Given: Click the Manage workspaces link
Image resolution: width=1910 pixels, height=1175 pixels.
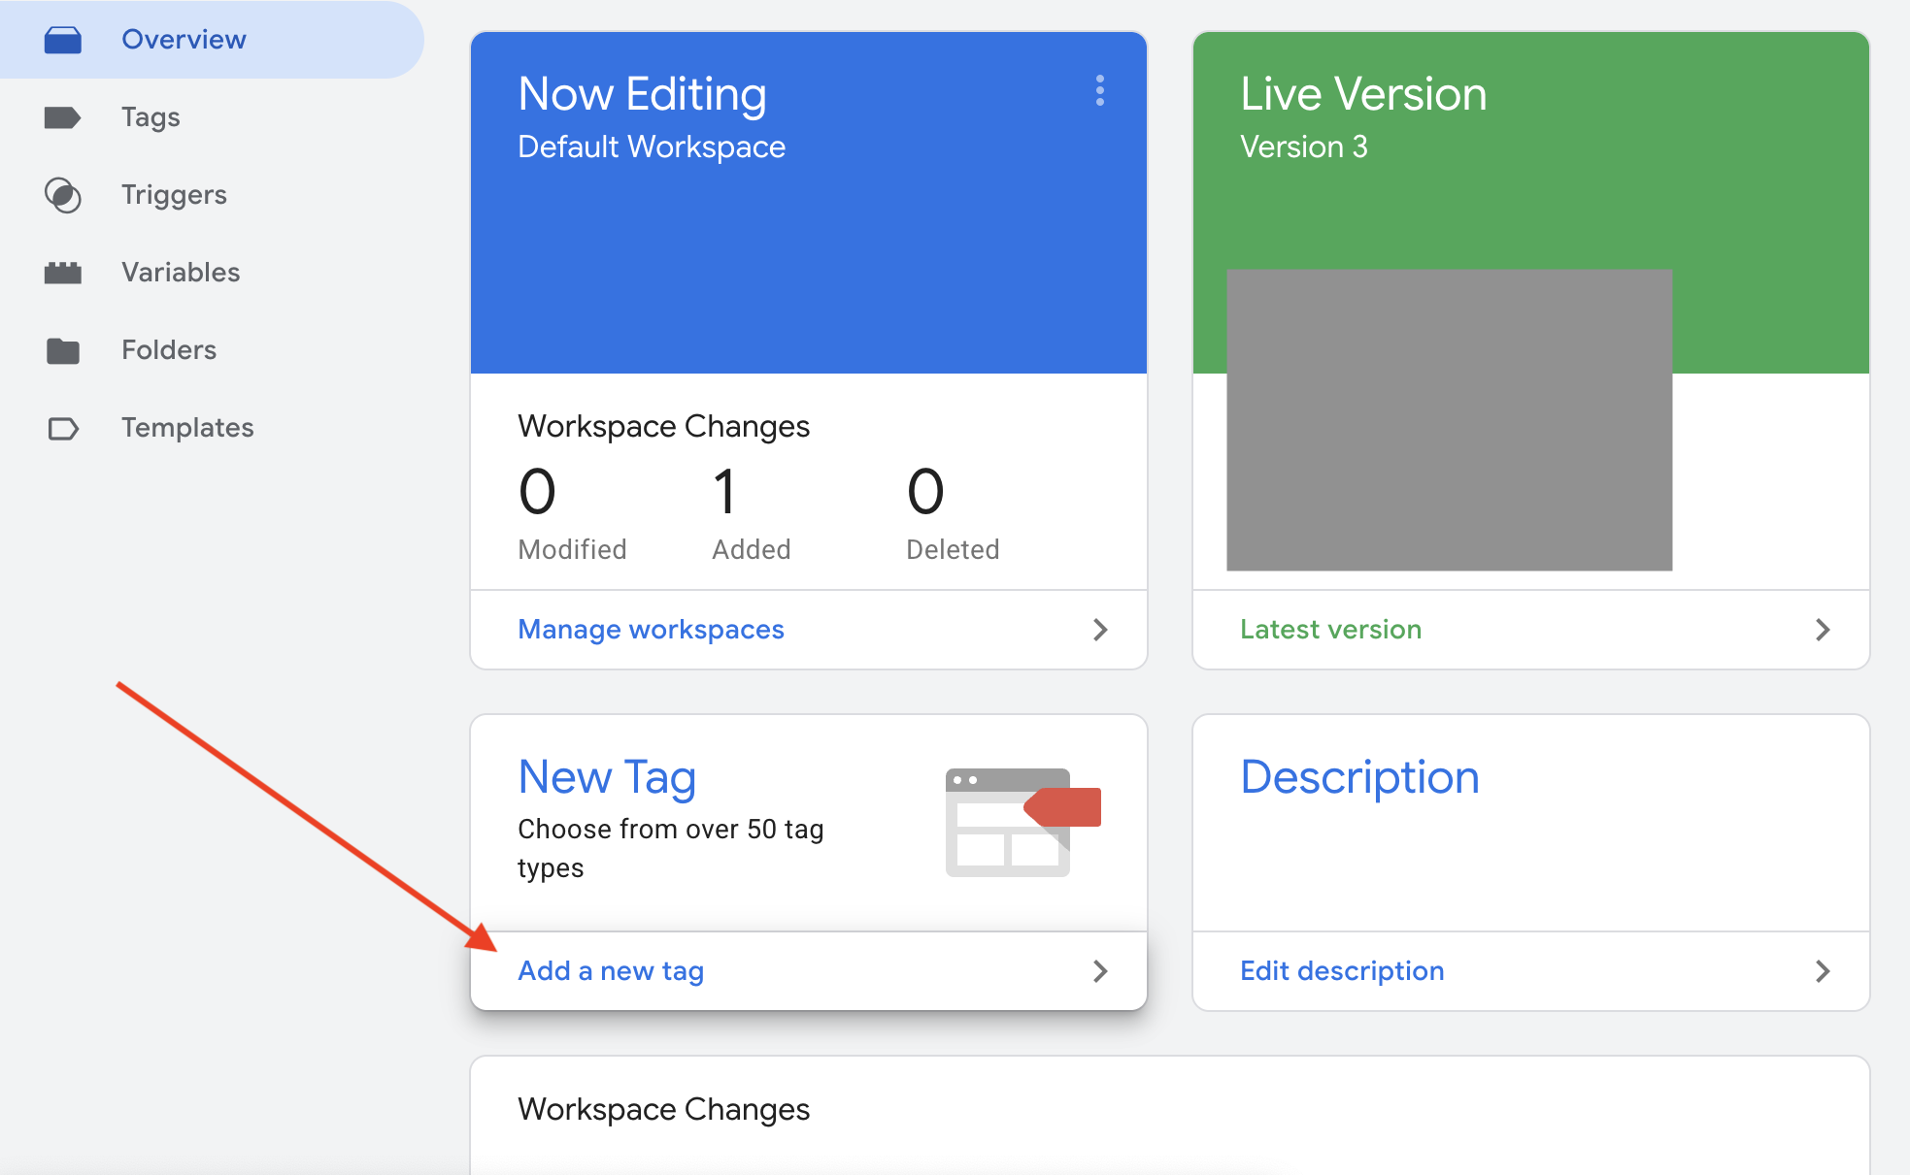Looking at the screenshot, I should [651, 630].
